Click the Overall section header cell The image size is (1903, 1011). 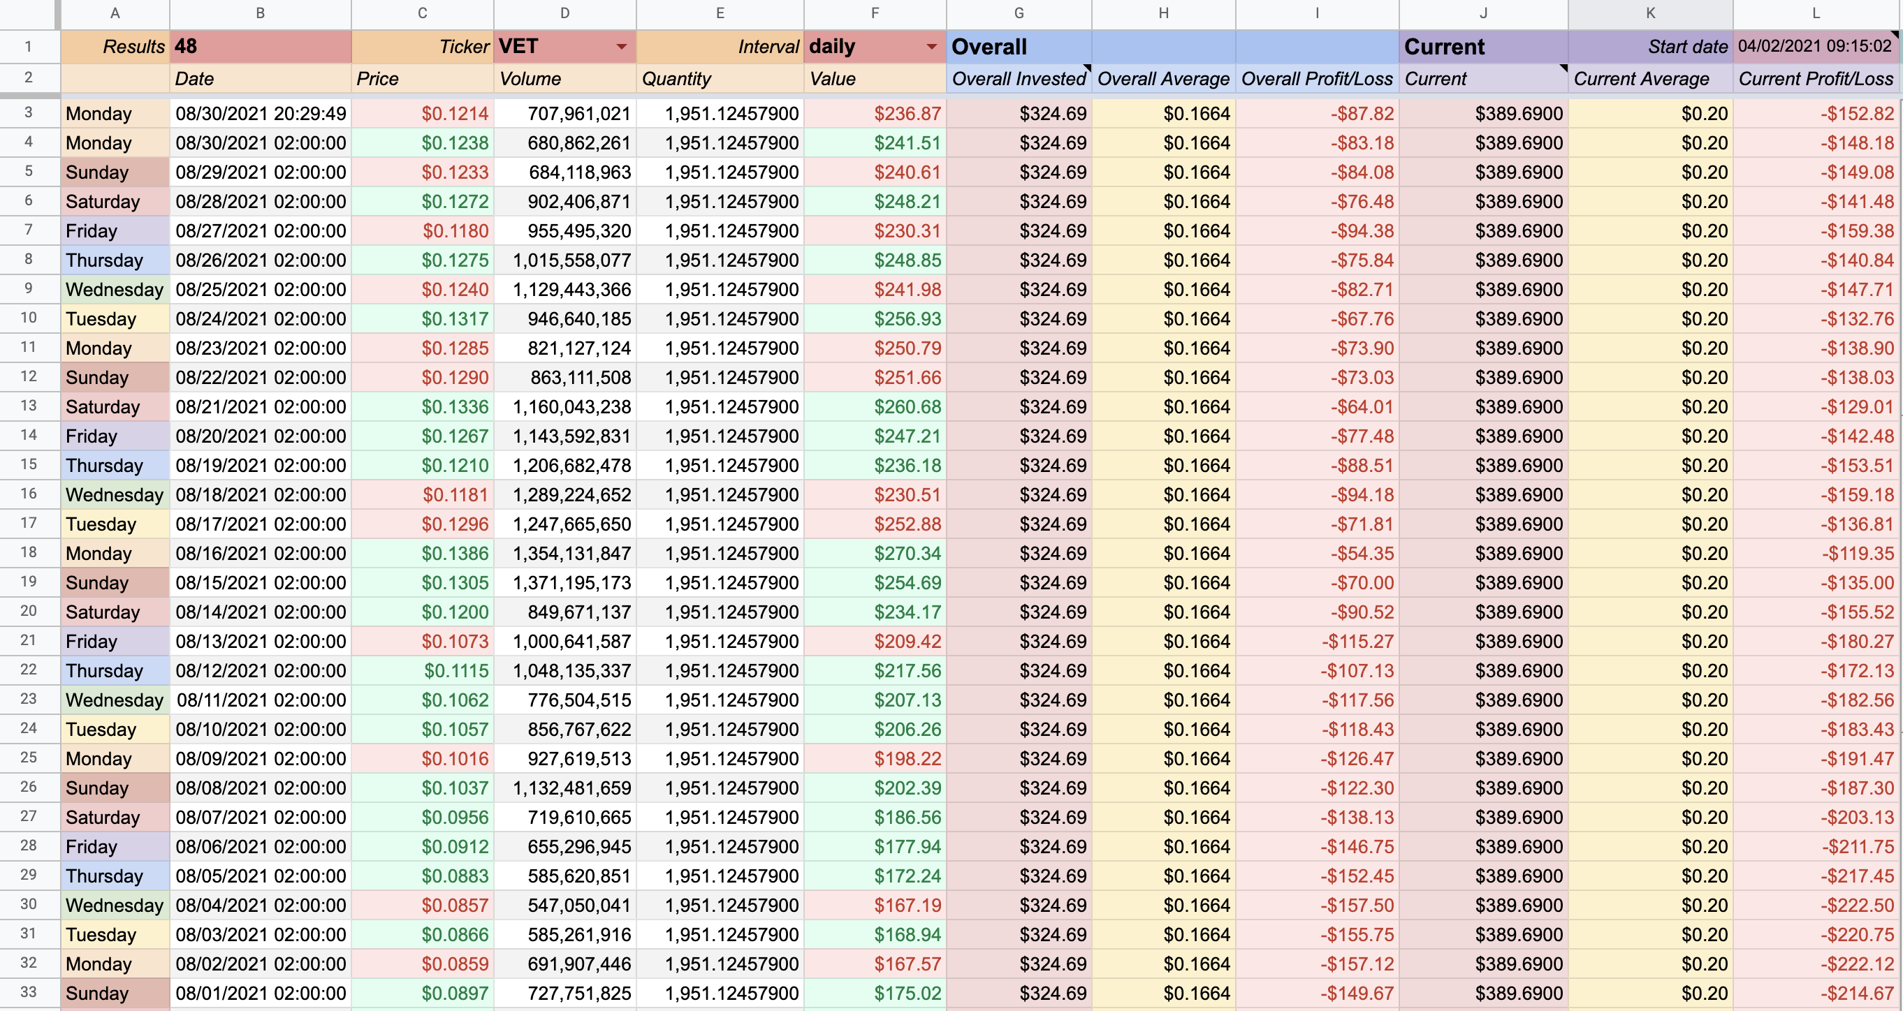coord(1018,47)
